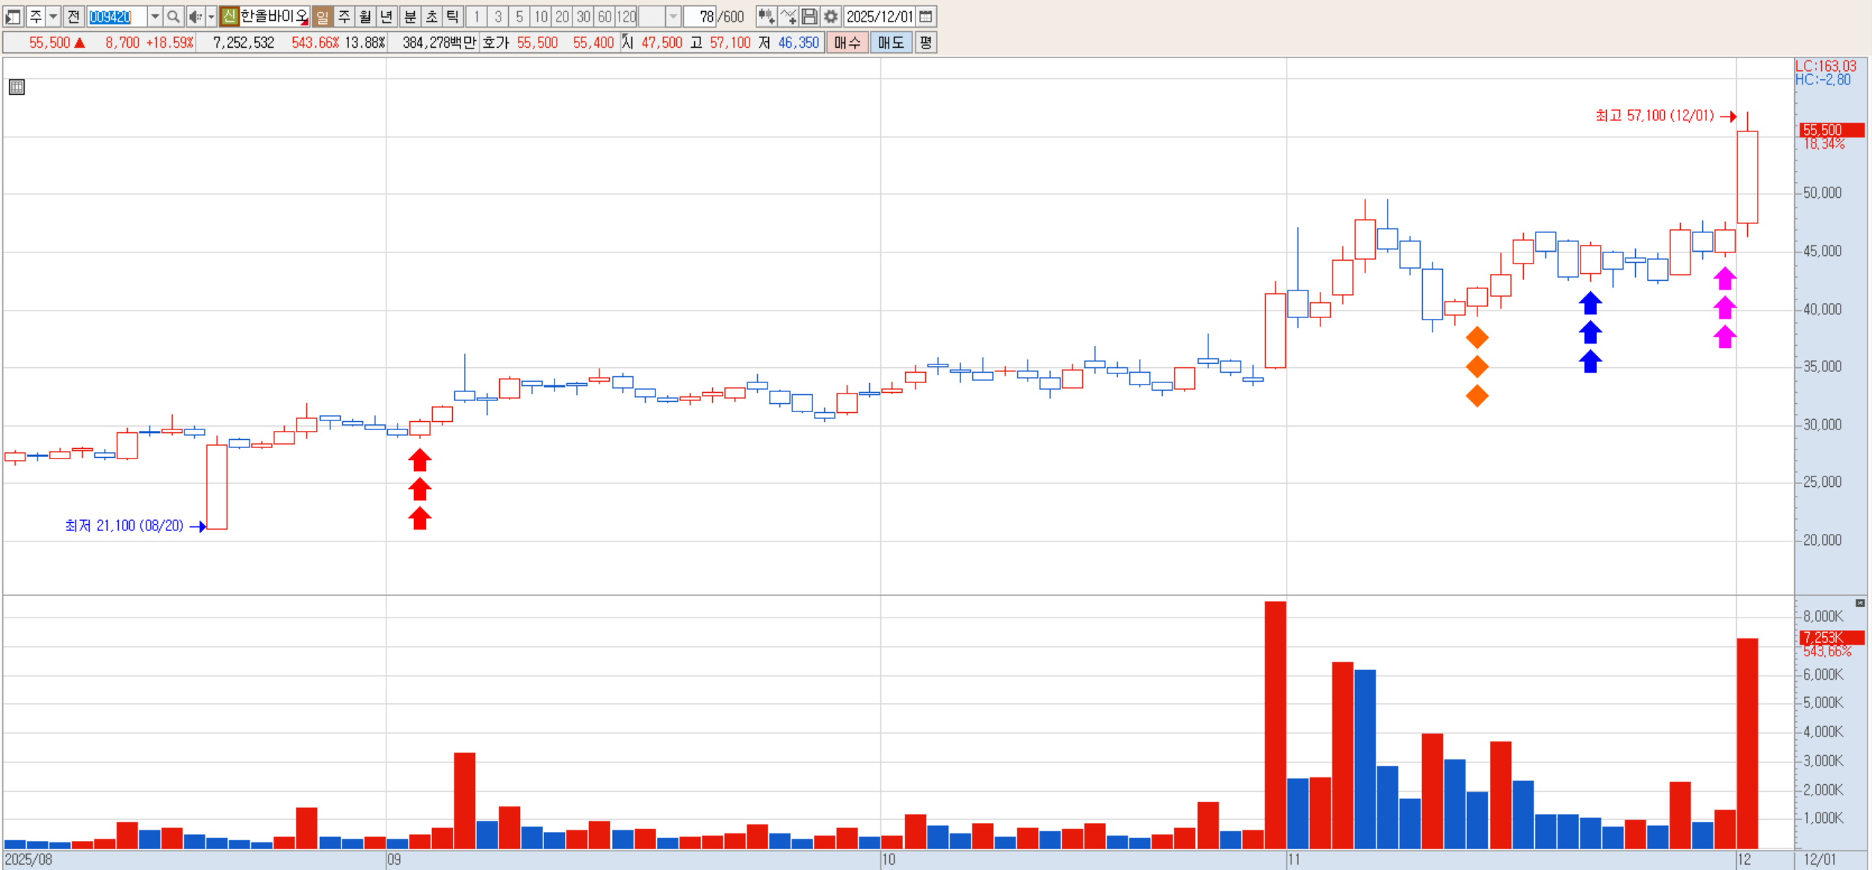Click the panel layout icon at top-left

13,16
